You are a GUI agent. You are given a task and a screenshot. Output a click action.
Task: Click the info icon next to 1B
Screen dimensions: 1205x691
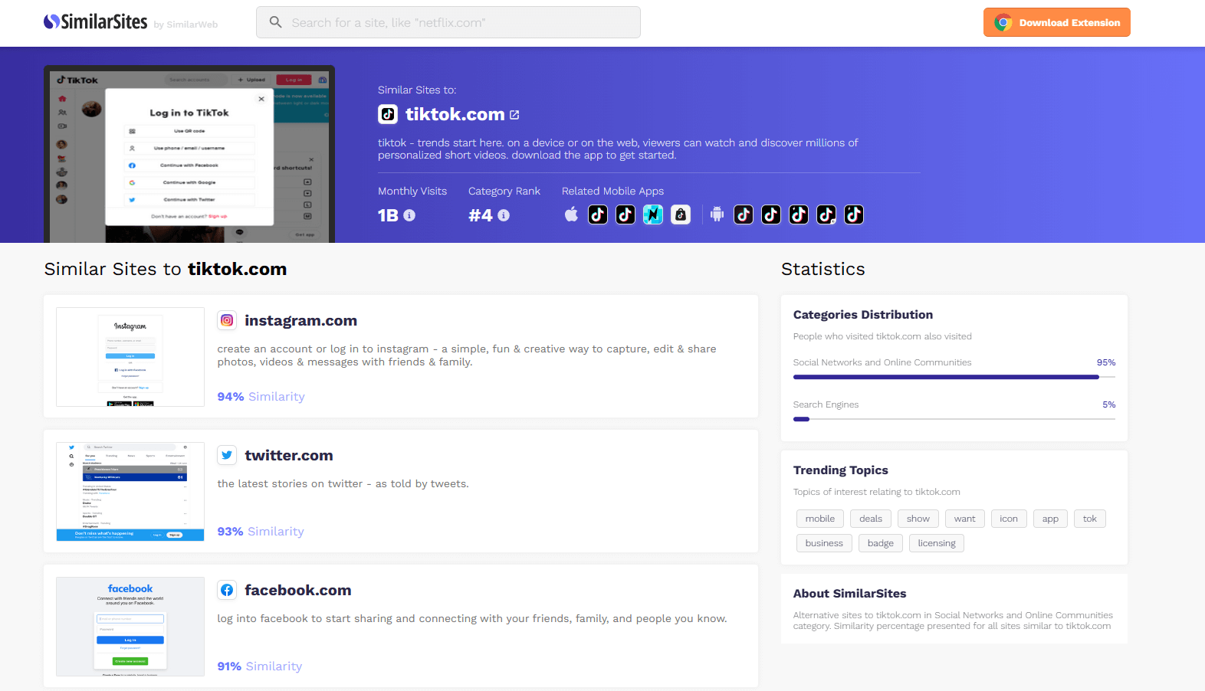409,215
